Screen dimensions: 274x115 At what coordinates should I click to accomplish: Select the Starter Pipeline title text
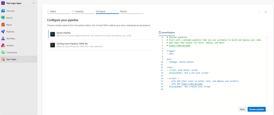[x=64, y=33]
